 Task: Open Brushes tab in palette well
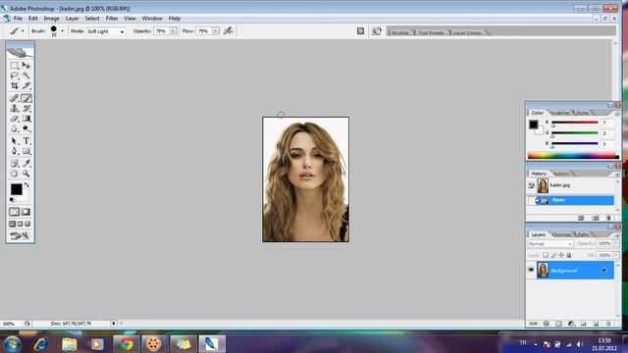click(x=400, y=32)
